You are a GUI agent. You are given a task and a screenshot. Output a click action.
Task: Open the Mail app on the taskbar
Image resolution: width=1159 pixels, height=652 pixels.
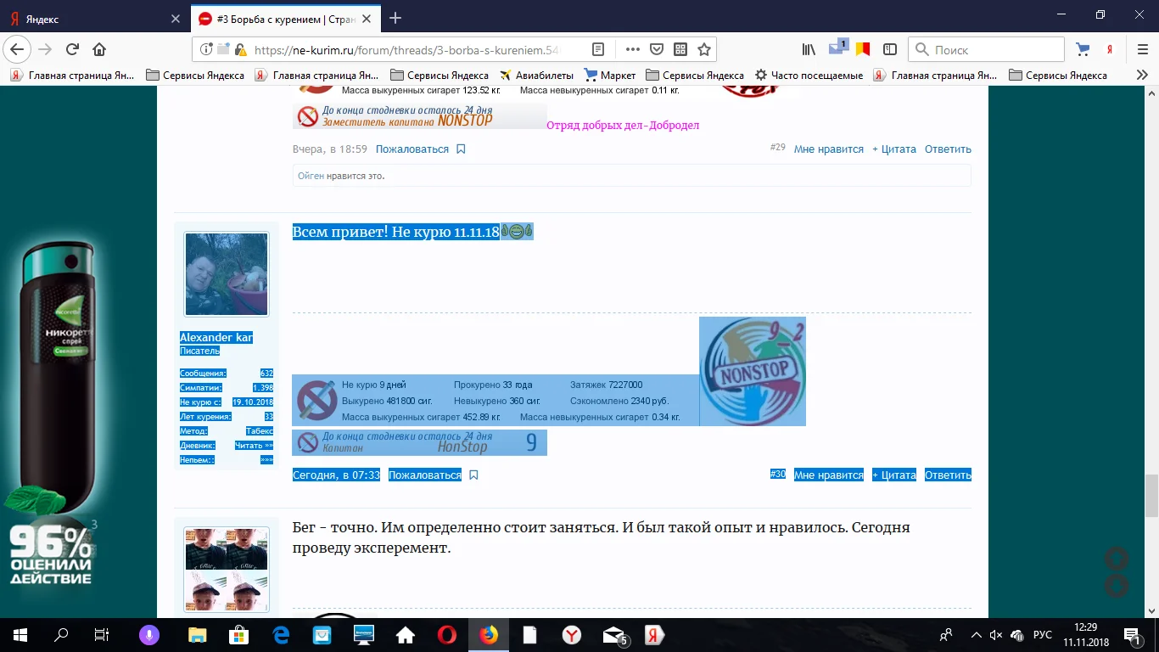613,635
